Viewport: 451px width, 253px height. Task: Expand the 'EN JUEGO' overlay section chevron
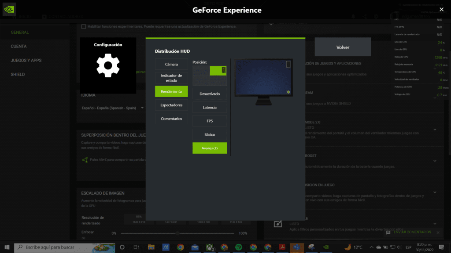pyautogui.click(x=435, y=192)
